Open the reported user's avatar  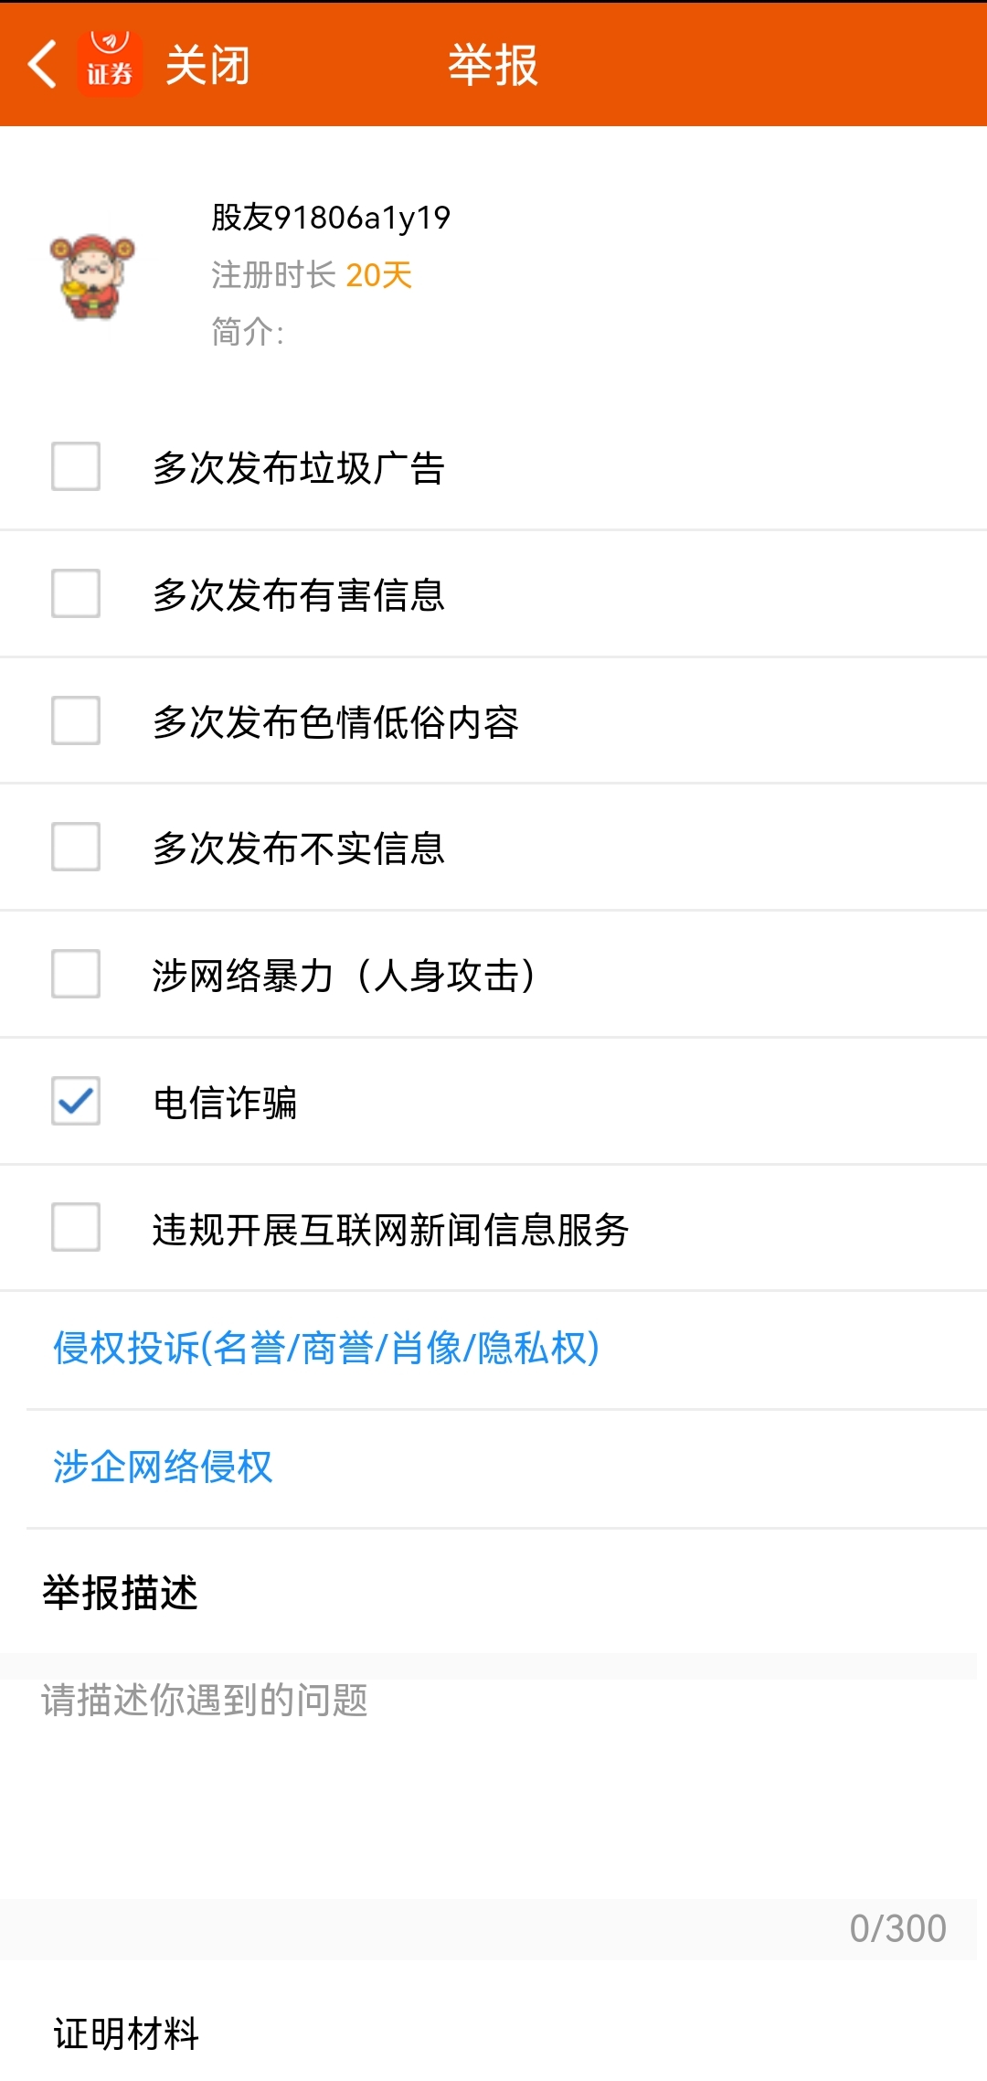[92, 276]
